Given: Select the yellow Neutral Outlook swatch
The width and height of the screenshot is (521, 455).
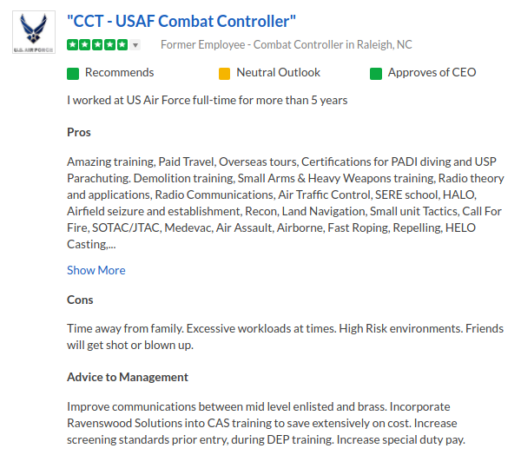Looking at the screenshot, I should [224, 73].
